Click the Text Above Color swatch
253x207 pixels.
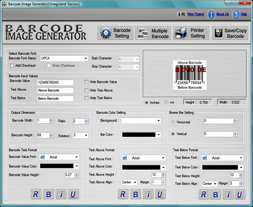click(141, 168)
